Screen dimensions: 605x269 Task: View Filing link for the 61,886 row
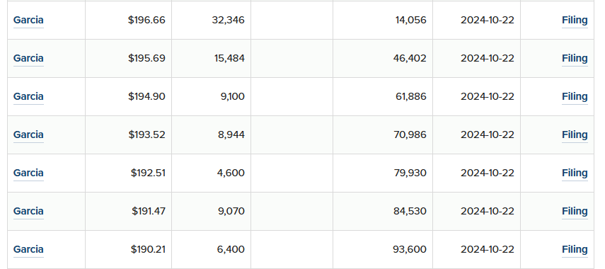(575, 96)
